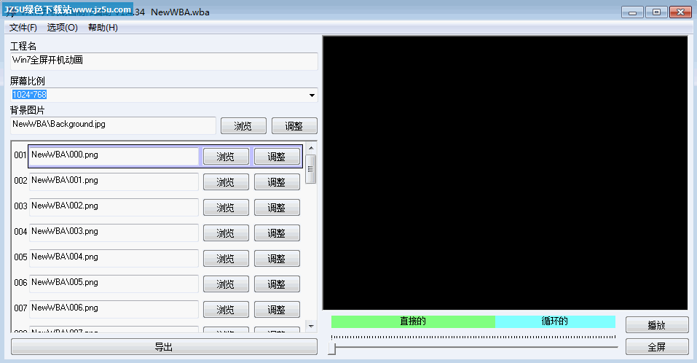Click the frame slider thumb
The height and width of the screenshot is (363, 697).
click(x=332, y=348)
